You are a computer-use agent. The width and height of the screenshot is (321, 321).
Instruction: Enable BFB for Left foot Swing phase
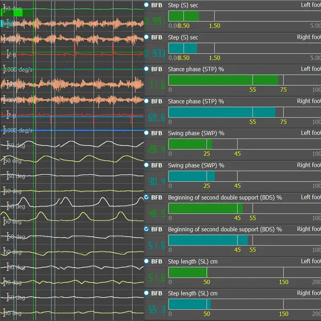click(146, 133)
